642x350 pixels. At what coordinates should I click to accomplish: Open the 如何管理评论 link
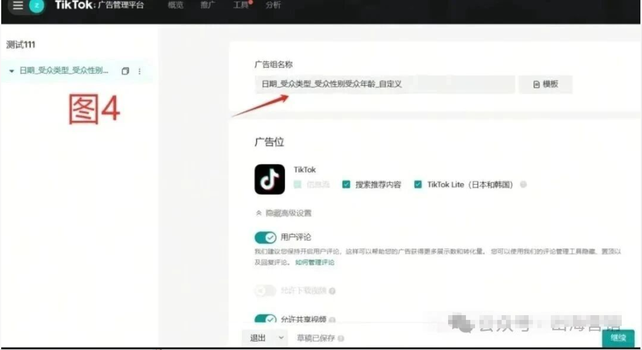[x=315, y=262]
